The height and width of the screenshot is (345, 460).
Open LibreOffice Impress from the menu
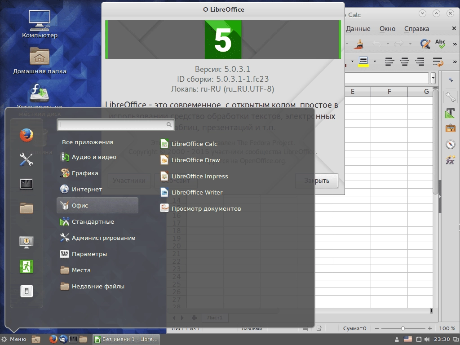(194, 176)
